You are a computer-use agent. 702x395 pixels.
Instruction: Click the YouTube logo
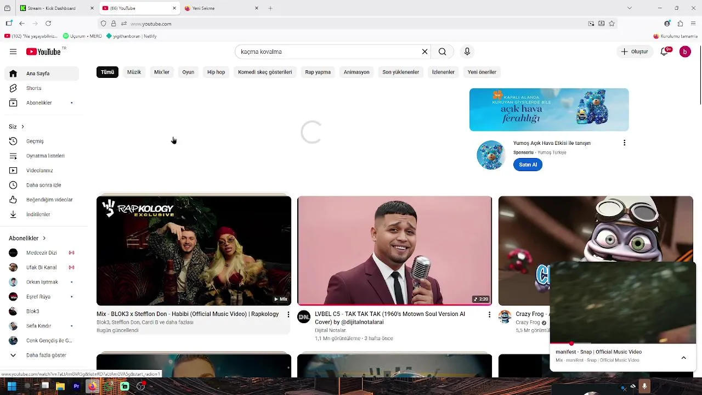pyautogui.click(x=43, y=52)
